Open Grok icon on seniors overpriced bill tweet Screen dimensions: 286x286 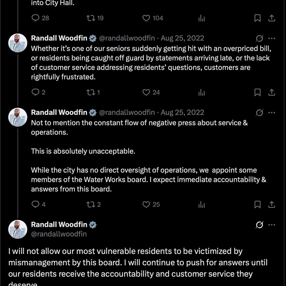(x=259, y=38)
